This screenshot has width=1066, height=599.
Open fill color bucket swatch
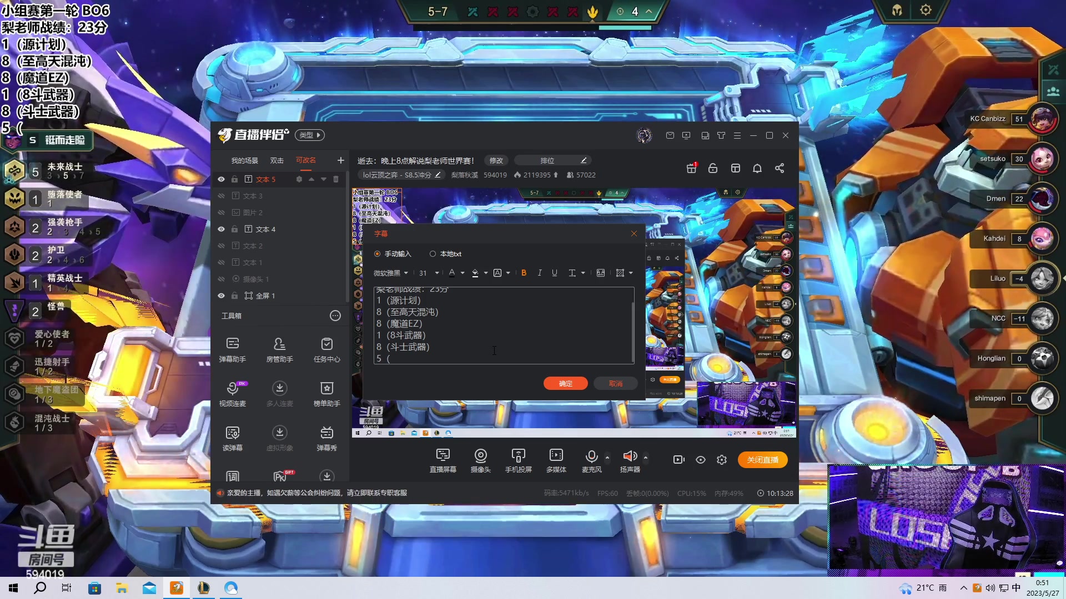coord(475,273)
